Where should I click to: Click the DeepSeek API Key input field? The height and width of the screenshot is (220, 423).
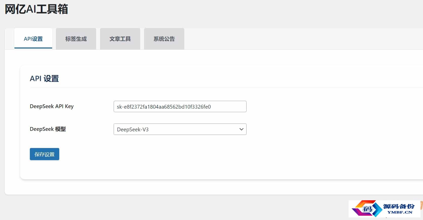180,107
